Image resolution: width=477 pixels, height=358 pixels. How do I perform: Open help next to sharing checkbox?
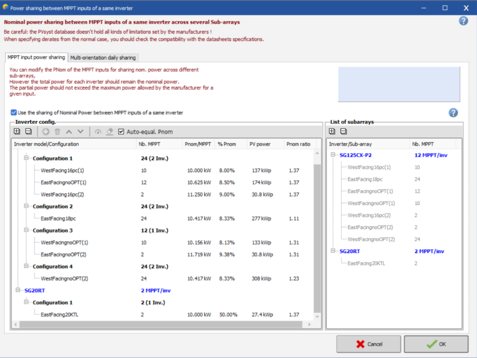tap(453, 113)
